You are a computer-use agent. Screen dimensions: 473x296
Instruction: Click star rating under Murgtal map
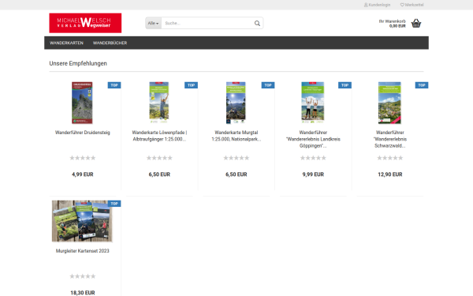236,158
